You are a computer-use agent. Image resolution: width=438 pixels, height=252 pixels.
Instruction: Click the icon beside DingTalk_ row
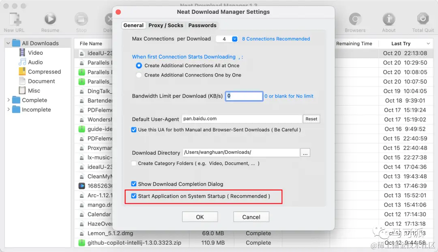pyautogui.click(x=82, y=91)
